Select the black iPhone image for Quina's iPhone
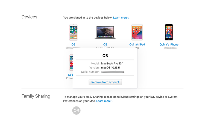The image size is (205, 116). (169, 32)
